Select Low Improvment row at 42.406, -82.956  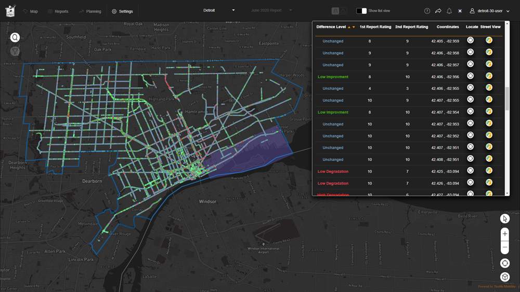[x=409, y=77]
